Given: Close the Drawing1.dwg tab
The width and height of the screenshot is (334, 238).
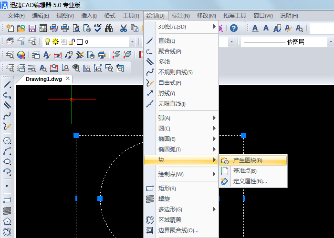Looking at the screenshot, I should click(x=68, y=79).
